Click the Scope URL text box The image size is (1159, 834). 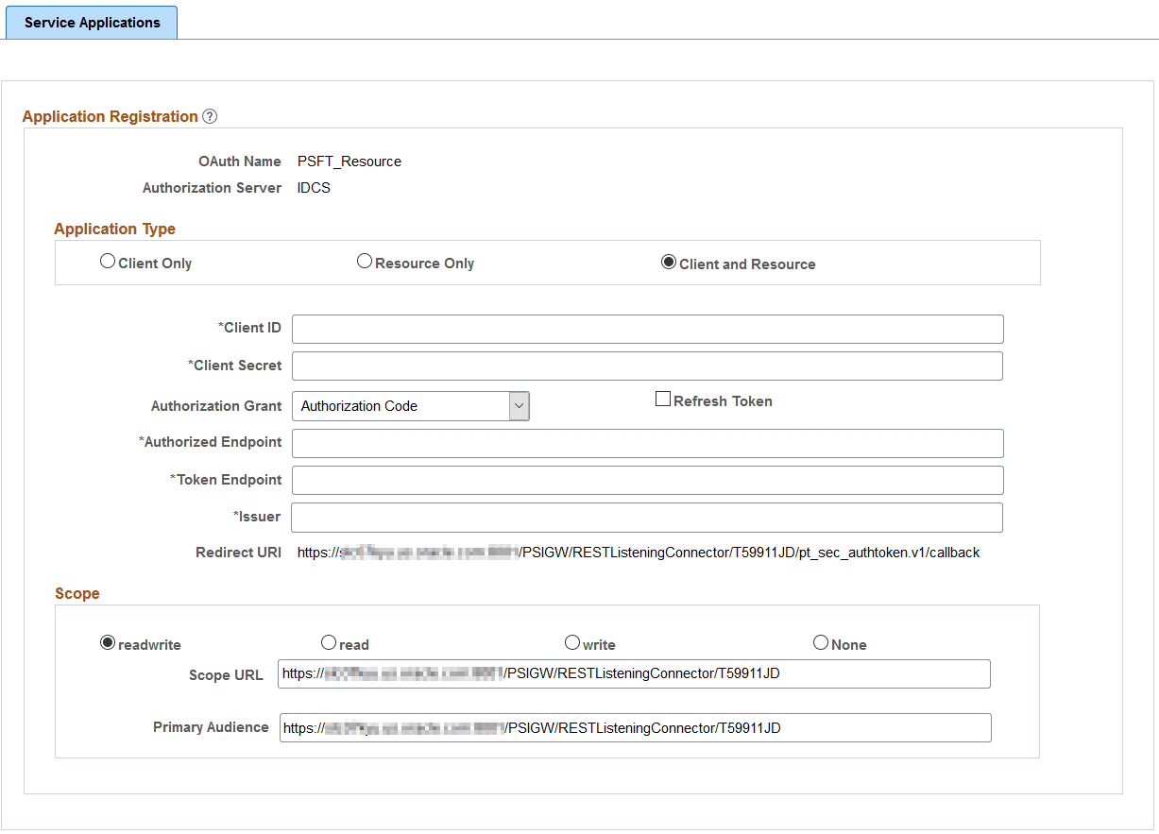pos(633,673)
